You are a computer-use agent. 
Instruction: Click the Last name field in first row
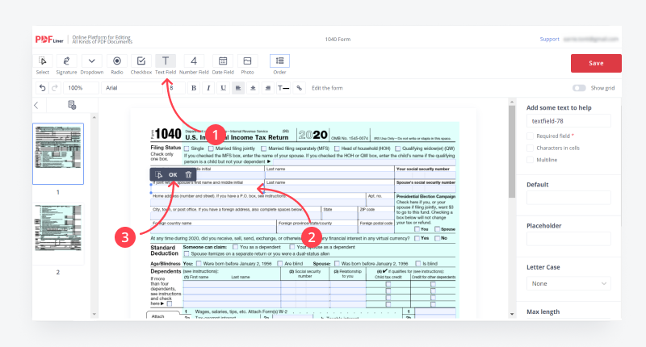pyautogui.click(x=329, y=175)
